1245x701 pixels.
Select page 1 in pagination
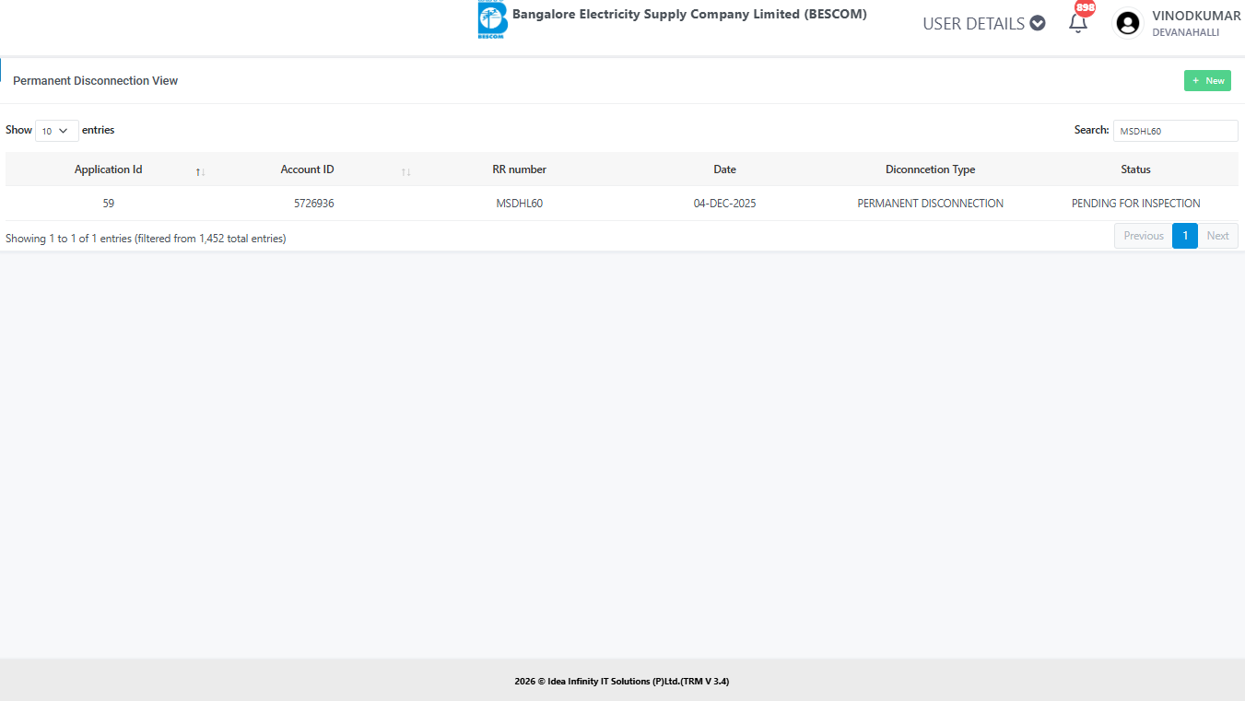[1184, 236]
